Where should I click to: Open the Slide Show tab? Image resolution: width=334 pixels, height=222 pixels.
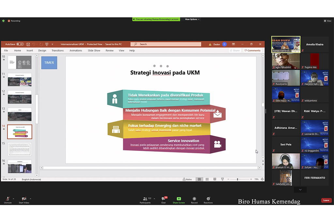(94, 50)
